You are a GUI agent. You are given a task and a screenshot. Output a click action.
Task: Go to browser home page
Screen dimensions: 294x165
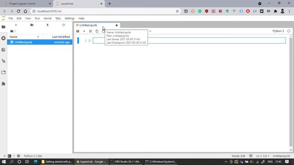click(x=25, y=11)
